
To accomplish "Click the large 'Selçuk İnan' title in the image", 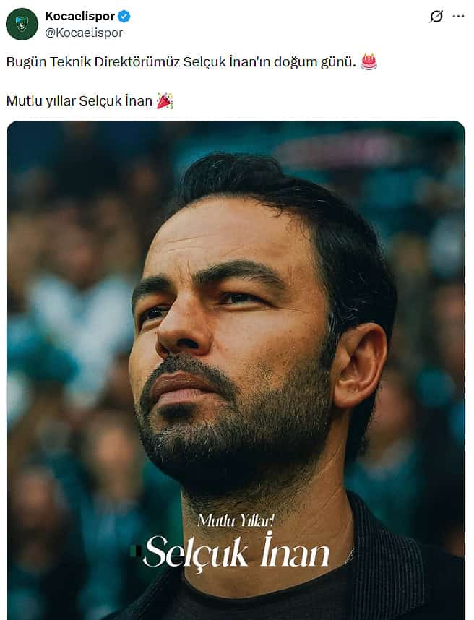I will point(236,552).
